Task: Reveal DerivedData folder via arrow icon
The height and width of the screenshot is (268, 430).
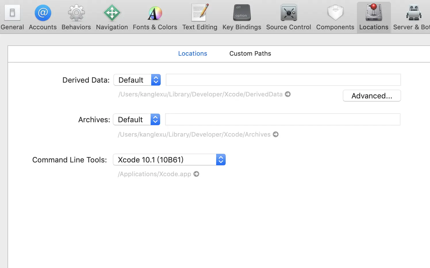Action: pyautogui.click(x=288, y=94)
